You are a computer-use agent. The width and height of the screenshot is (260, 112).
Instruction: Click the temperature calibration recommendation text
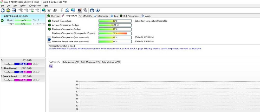point(125,49)
